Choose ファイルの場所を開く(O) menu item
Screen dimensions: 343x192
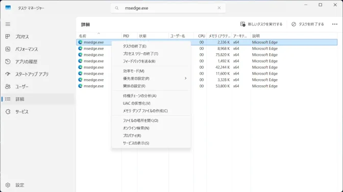[x=151, y=120]
